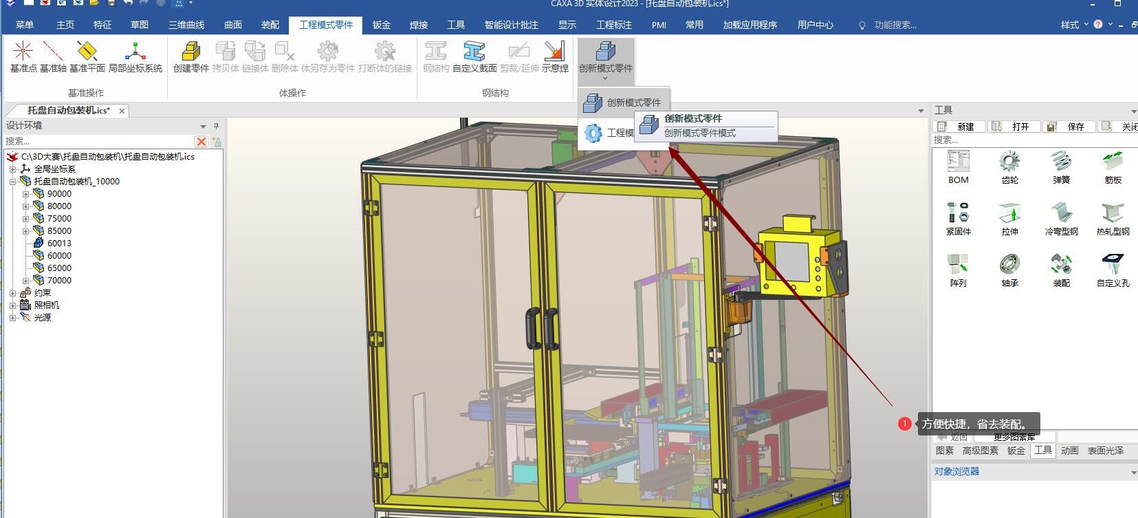The image size is (1138, 518).
Task: Open the 自定义截面 custom section tool
Action: click(474, 56)
